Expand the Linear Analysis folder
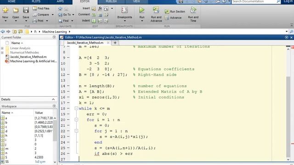 (x=2, y=48)
